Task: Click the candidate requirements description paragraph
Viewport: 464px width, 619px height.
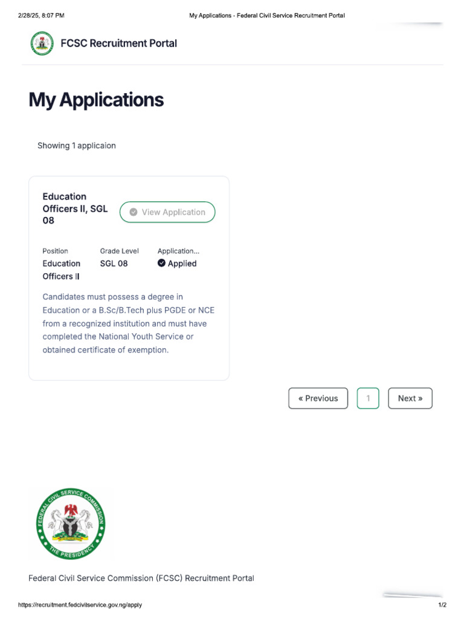Action: point(128,323)
